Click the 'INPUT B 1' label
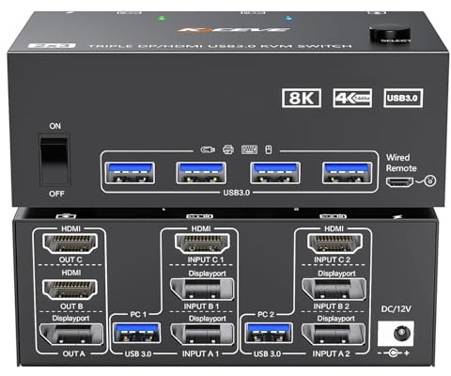Viewport: 451px width, 376px height. [x=201, y=306]
